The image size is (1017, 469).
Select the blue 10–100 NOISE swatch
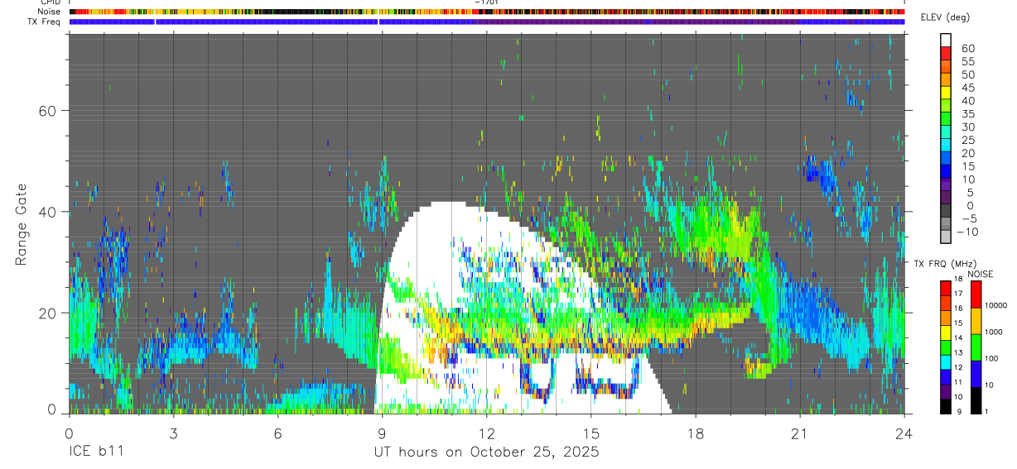pyautogui.click(x=976, y=373)
